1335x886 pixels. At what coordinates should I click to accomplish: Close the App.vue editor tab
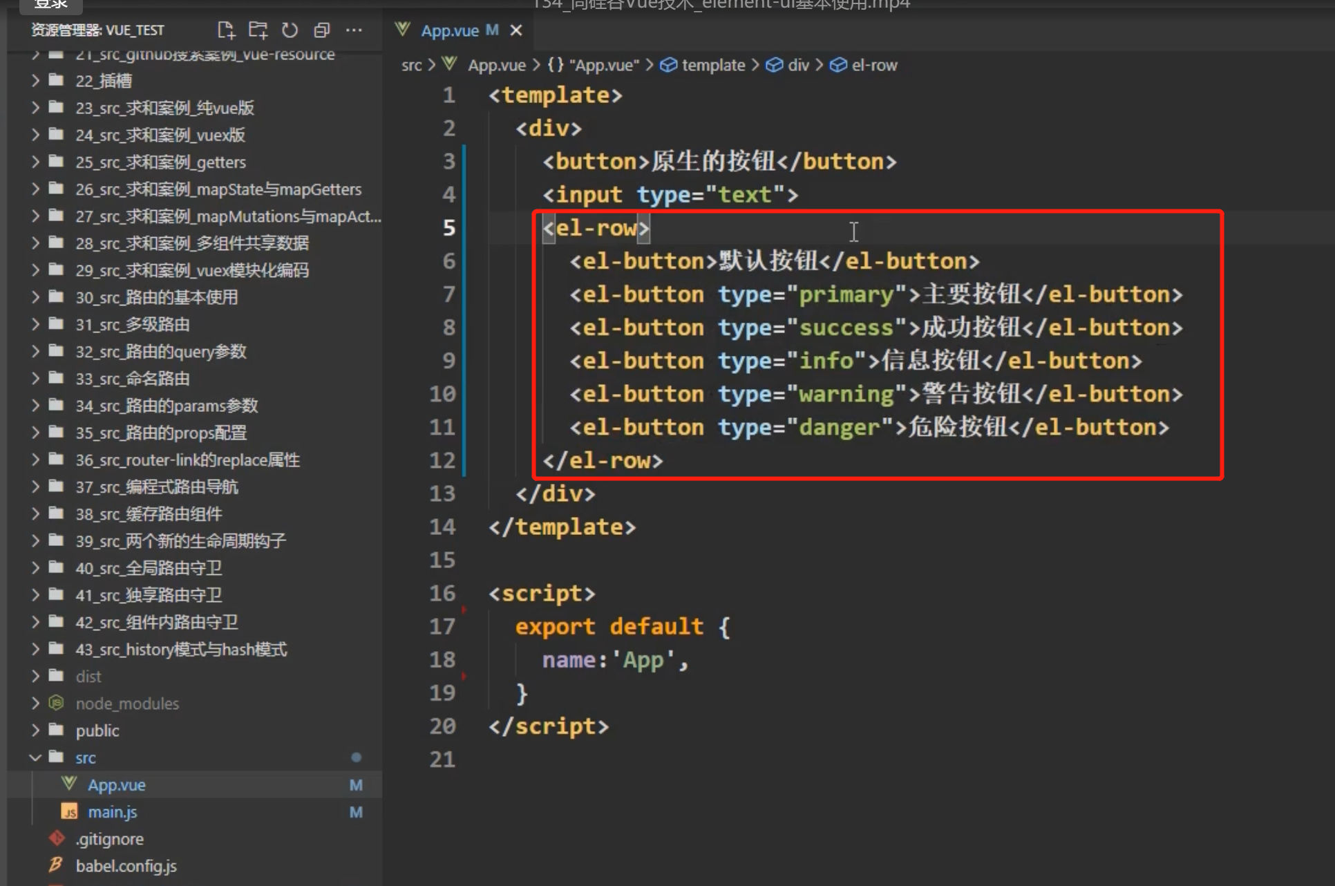(515, 30)
